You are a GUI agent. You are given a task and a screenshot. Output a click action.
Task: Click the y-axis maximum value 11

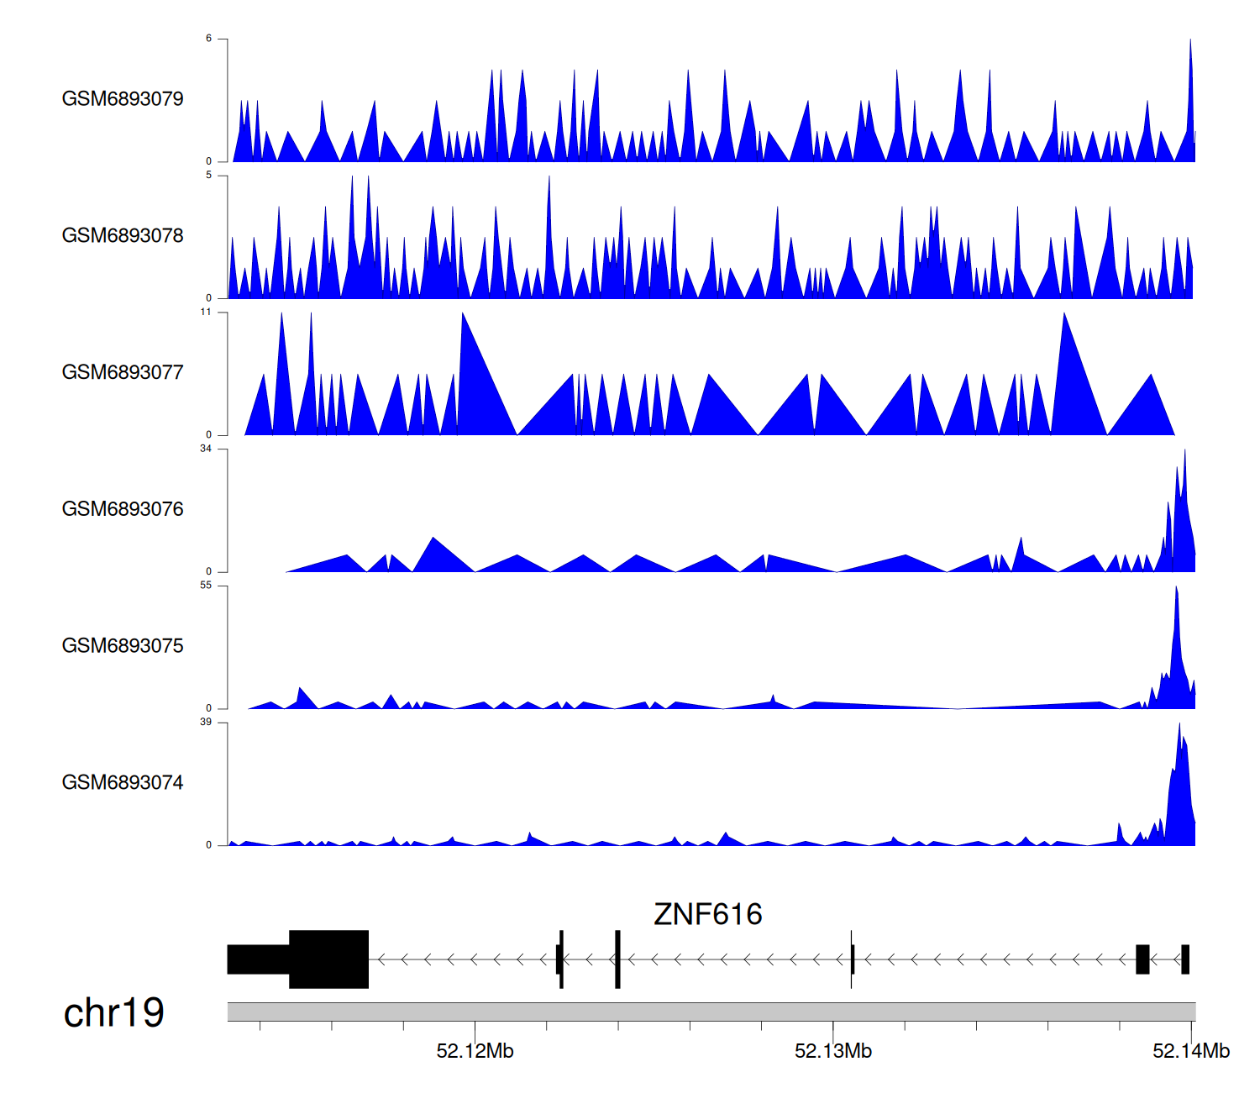[x=206, y=312]
